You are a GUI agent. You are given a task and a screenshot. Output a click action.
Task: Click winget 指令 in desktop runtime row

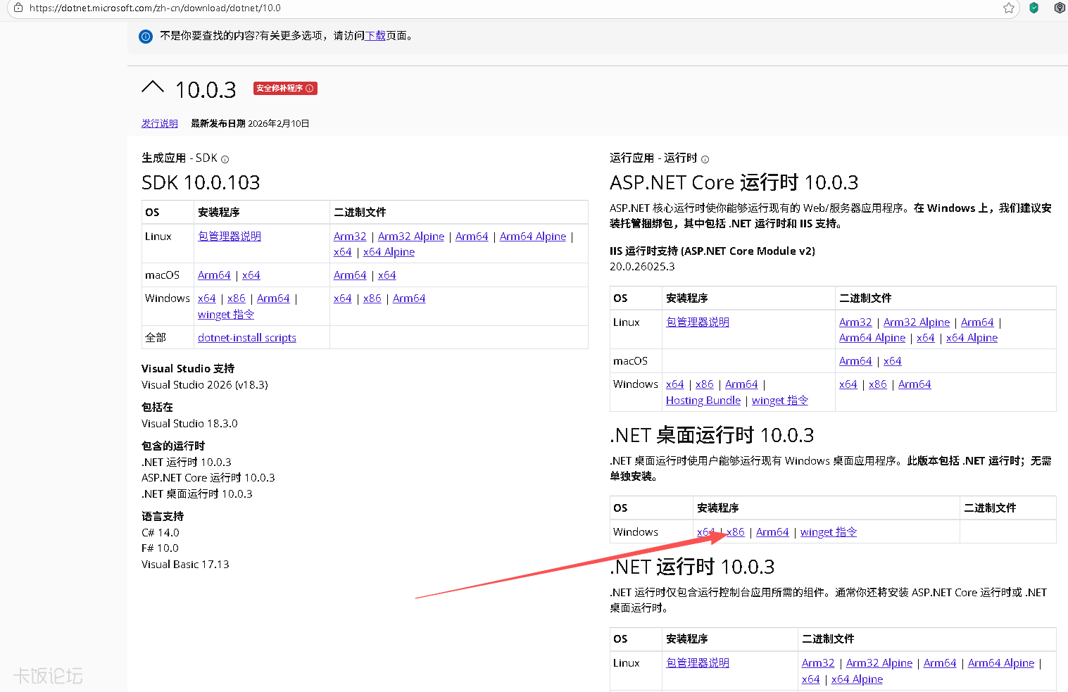coord(828,532)
